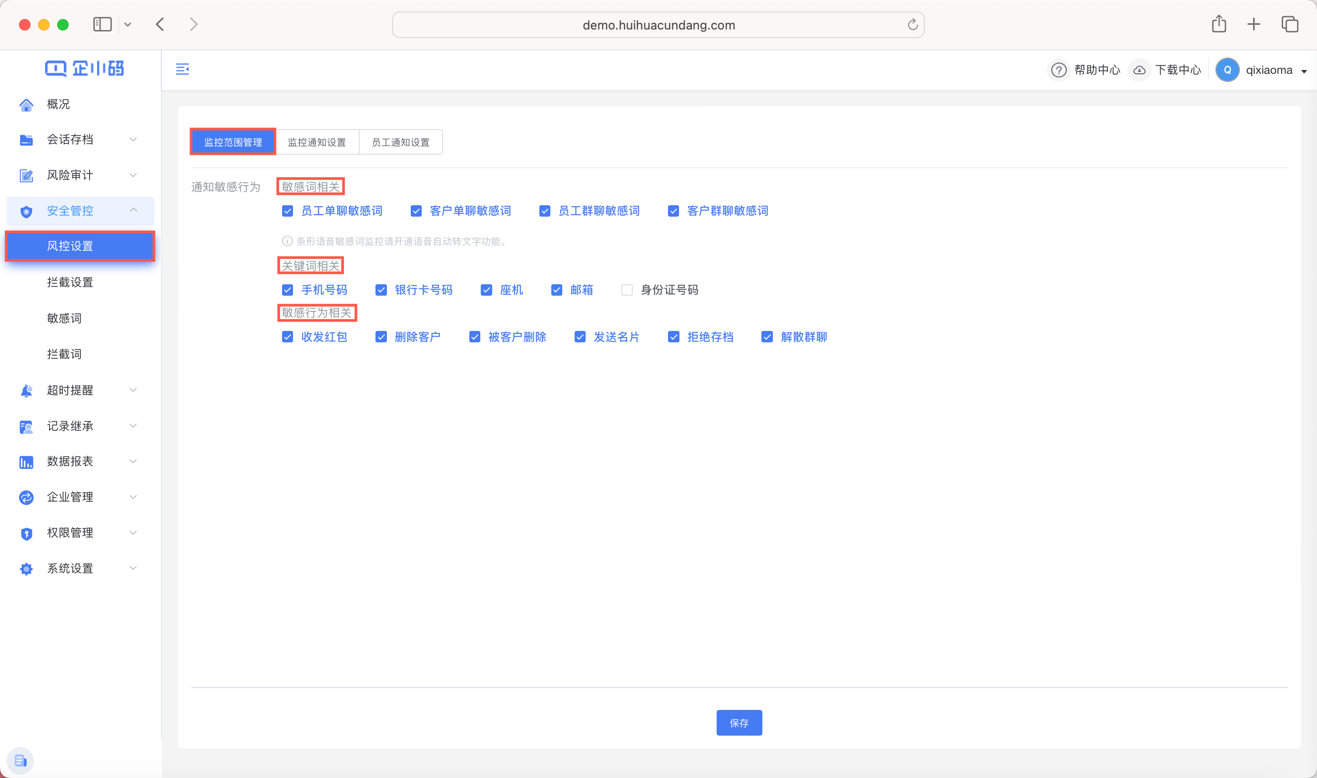
Task: Click the browser share icon
Action: [1218, 24]
